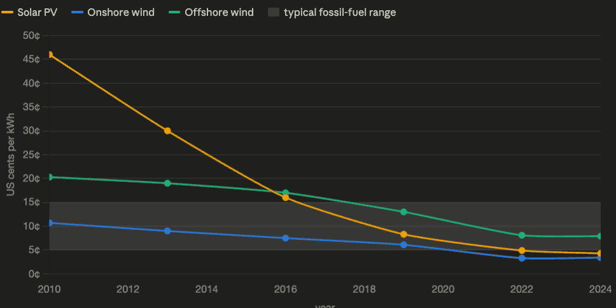The height and width of the screenshot is (308, 616).
Task: Click the Solar PV data point at 2022
Action: (522, 251)
